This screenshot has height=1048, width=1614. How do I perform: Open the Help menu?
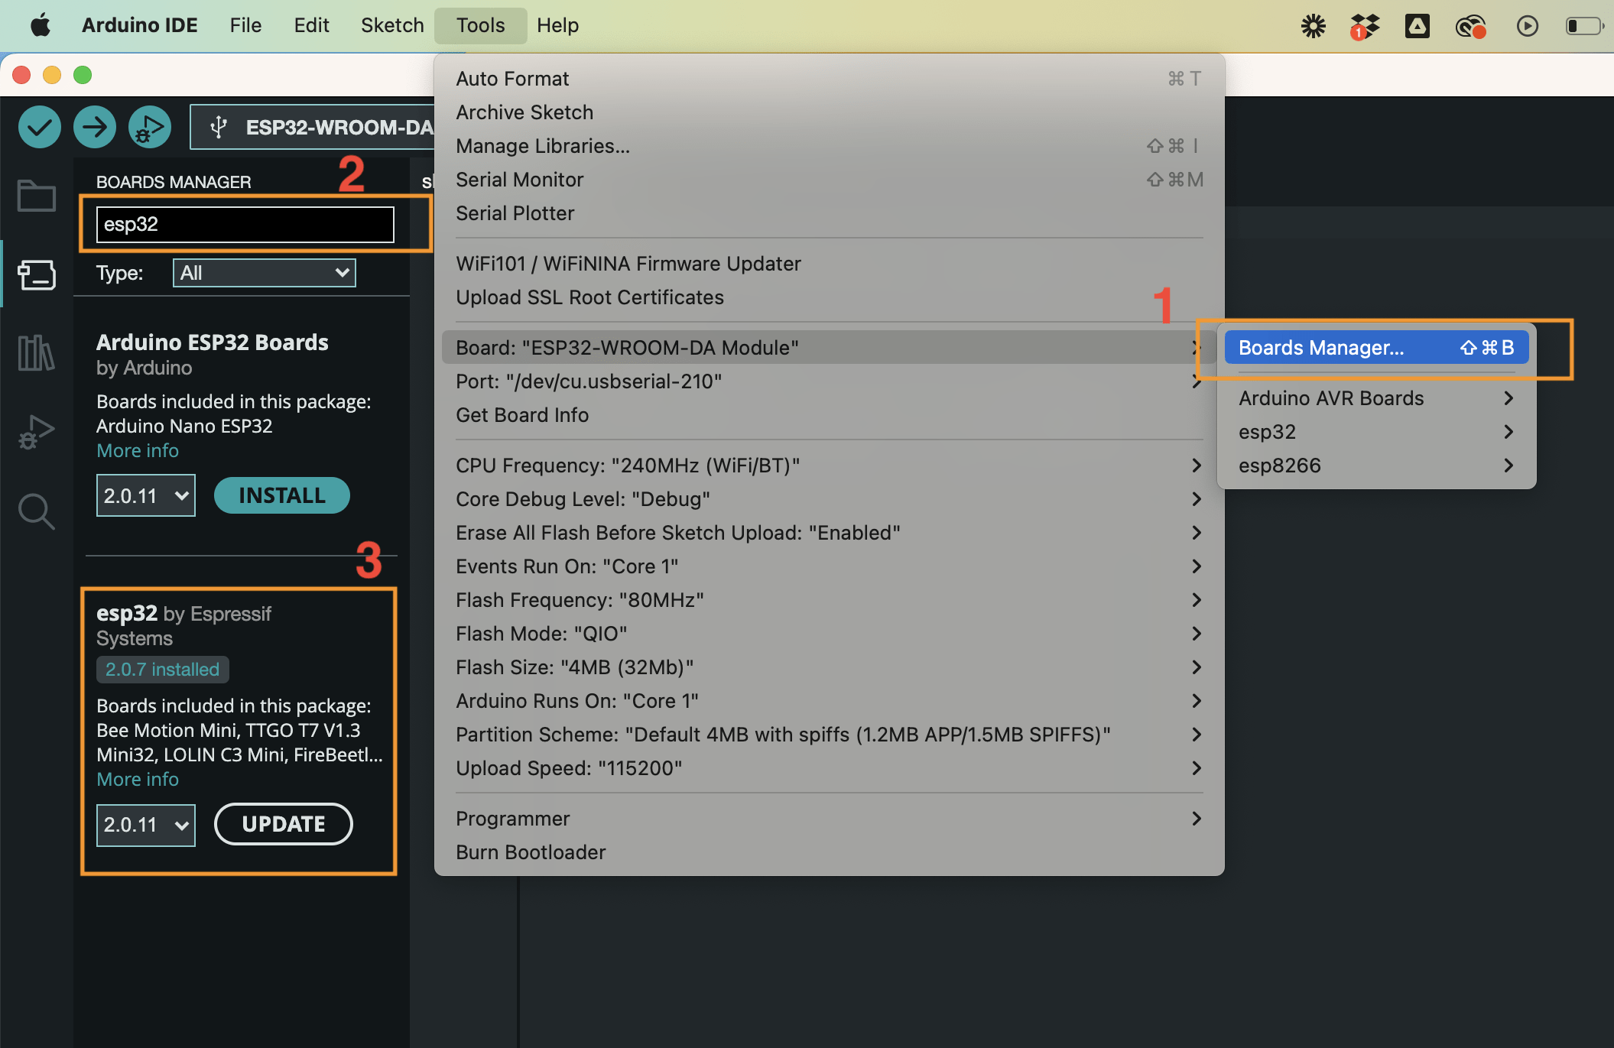point(557,25)
